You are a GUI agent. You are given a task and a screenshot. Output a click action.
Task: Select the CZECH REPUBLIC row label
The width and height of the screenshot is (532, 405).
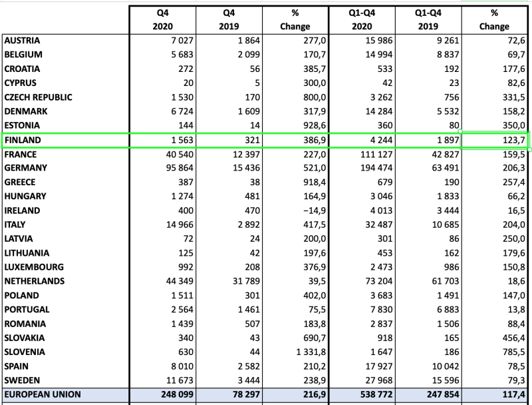[38, 97]
